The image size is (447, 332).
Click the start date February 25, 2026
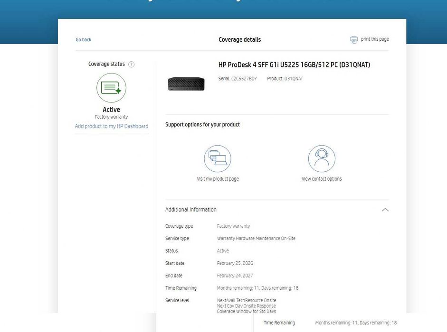[x=235, y=263]
